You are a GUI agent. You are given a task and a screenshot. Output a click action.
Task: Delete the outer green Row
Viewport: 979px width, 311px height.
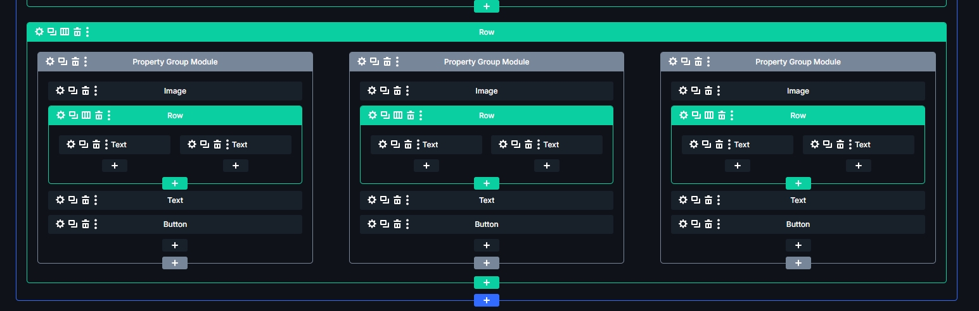[x=77, y=32]
